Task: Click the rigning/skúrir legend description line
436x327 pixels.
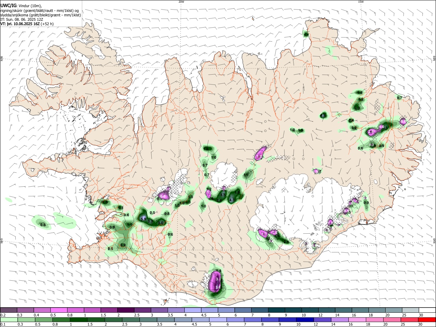Action: [40, 11]
